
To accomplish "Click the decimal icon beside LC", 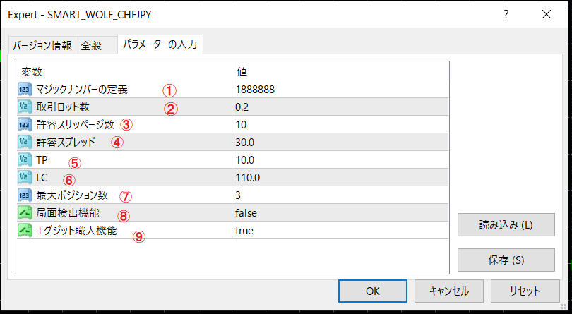I will pos(25,178).
